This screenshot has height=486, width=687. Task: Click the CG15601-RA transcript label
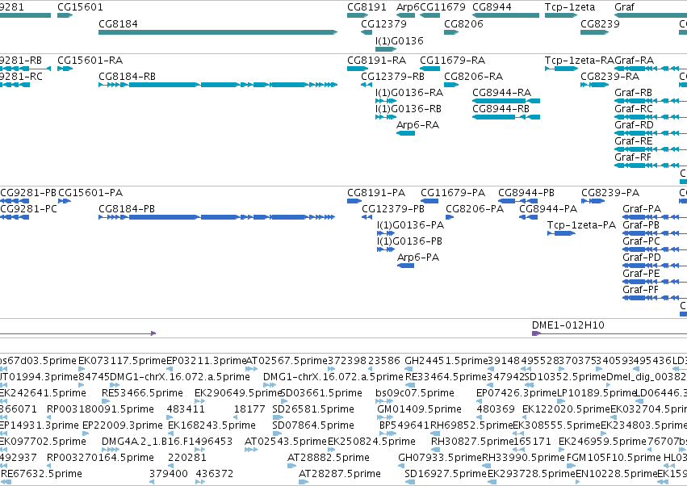click(x=90, y=60)
